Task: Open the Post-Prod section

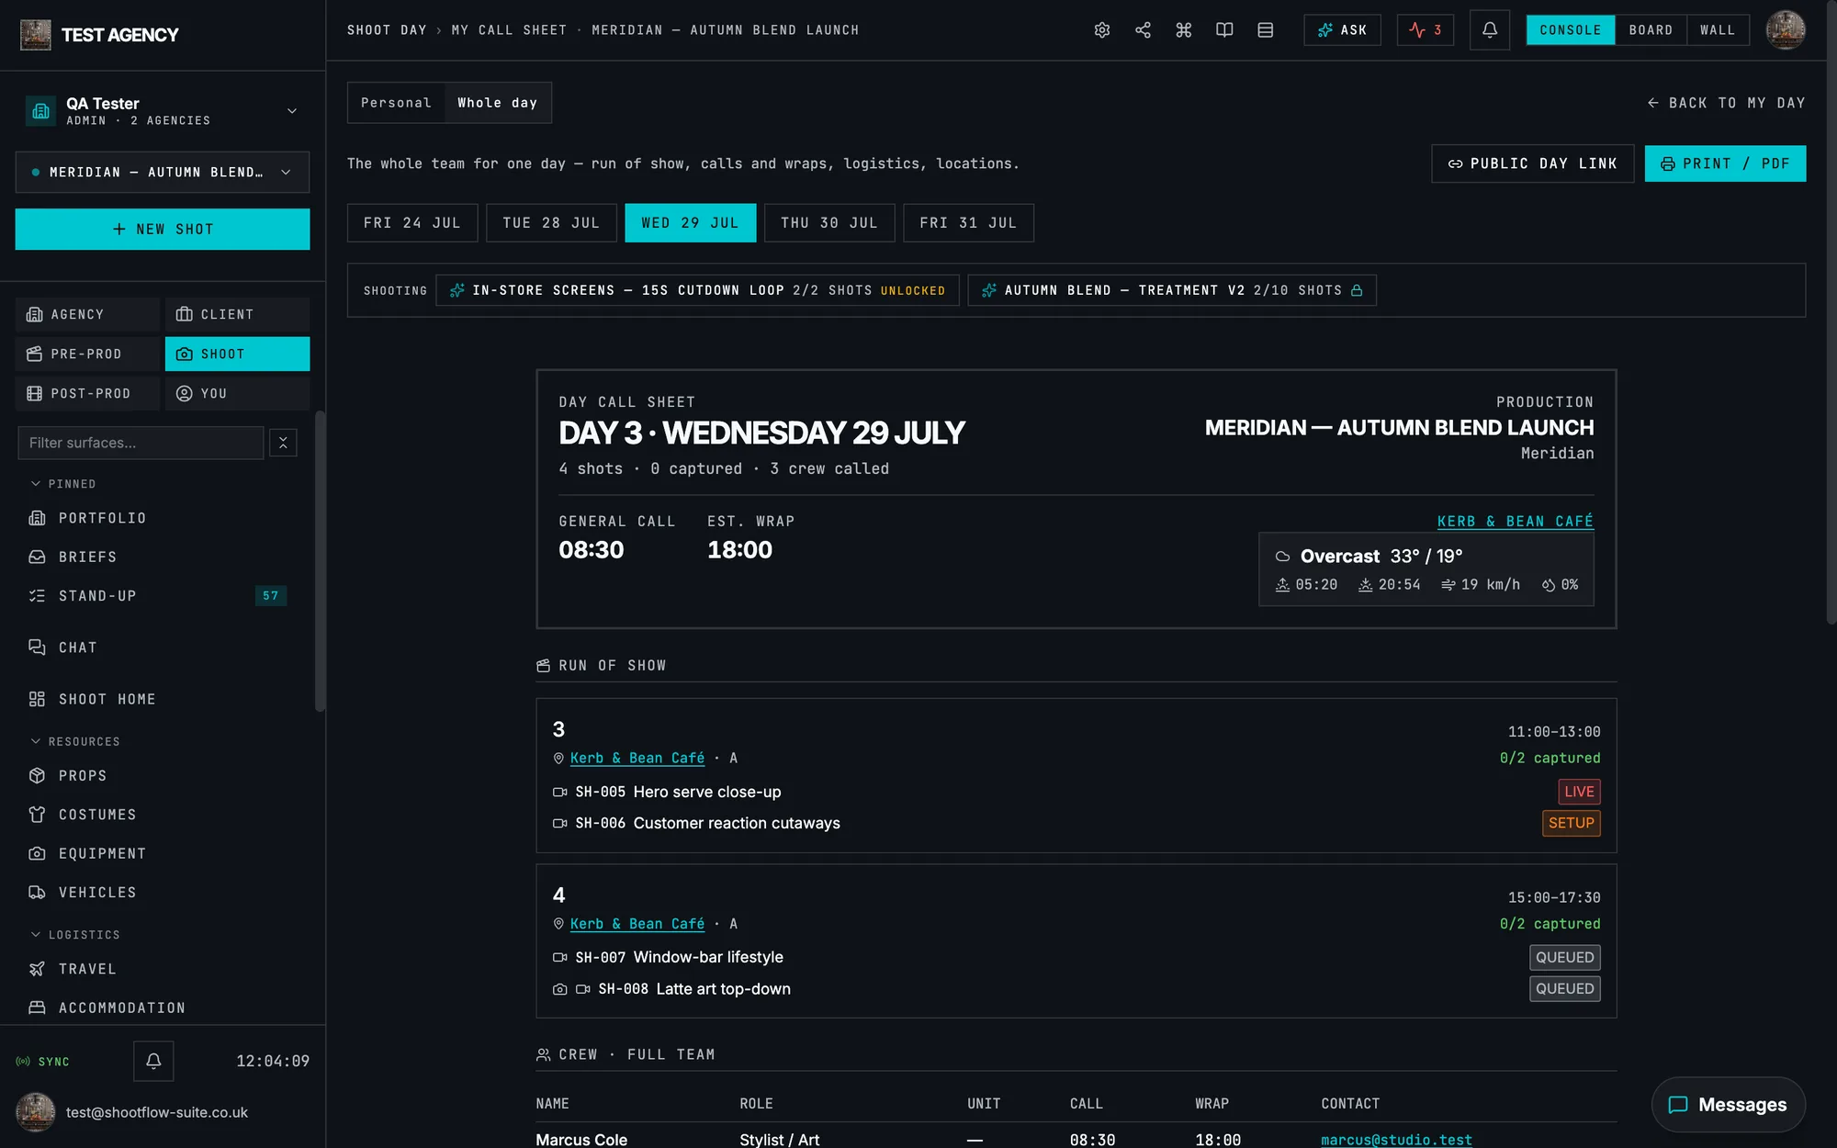Action: coord(87,393)
